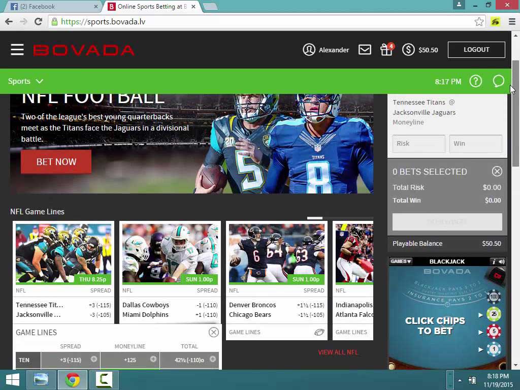Reload the Bovada page

[x=39, y=22]
